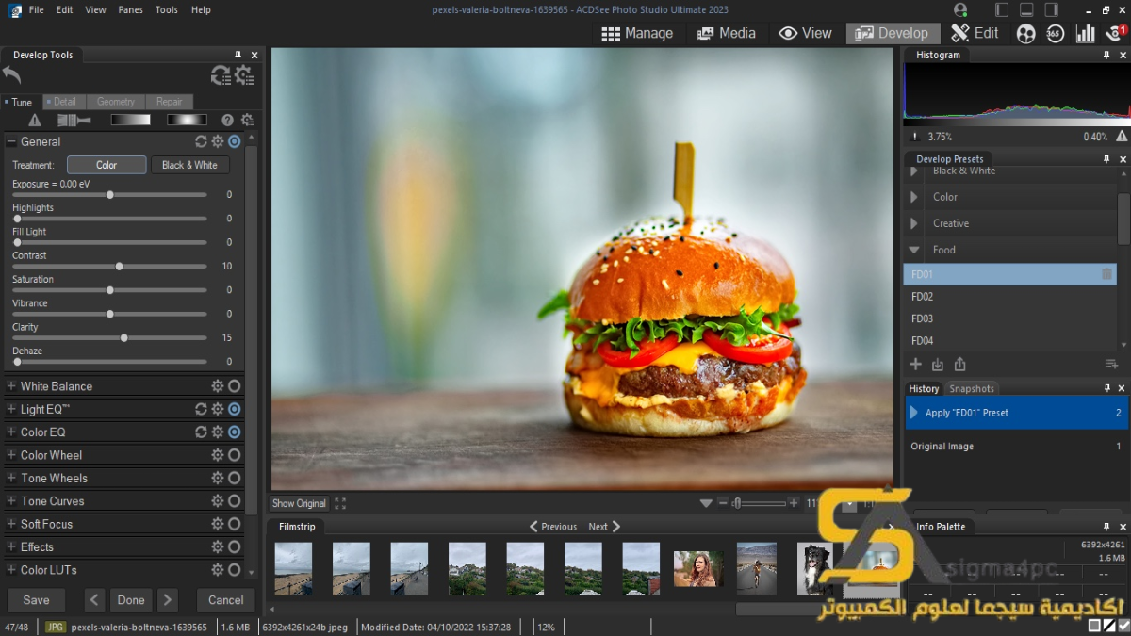
Task: Expand the Color Wheel group
Action: (11, 455)
